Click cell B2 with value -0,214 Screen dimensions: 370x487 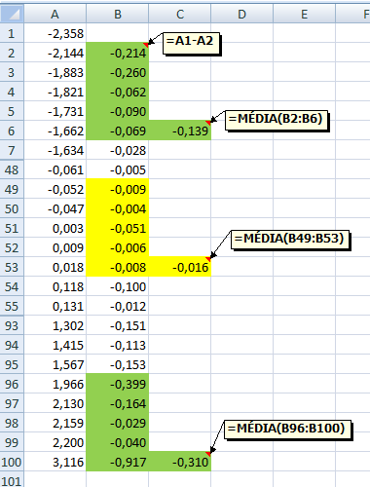[x=118, y=53]
